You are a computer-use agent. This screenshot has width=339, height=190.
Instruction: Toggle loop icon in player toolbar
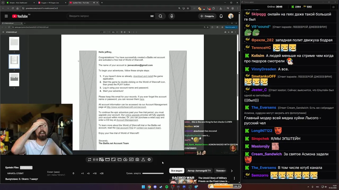pos(90,159)
